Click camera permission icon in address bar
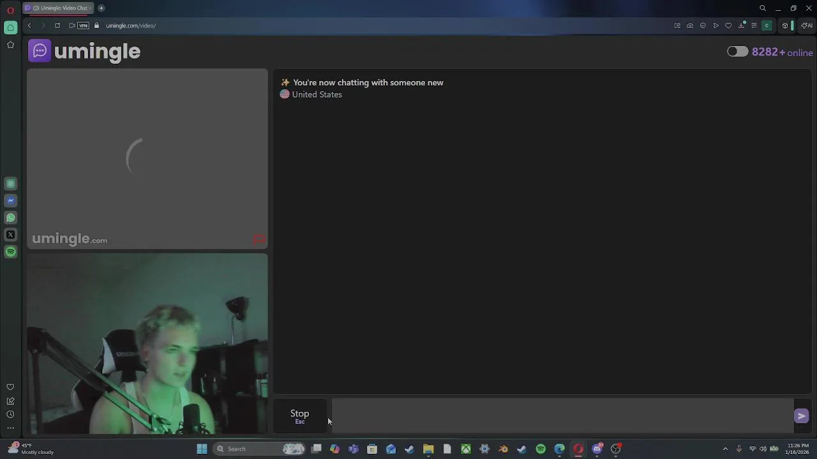Viewport: 817px width, 459px height. (x=71, y=25)
